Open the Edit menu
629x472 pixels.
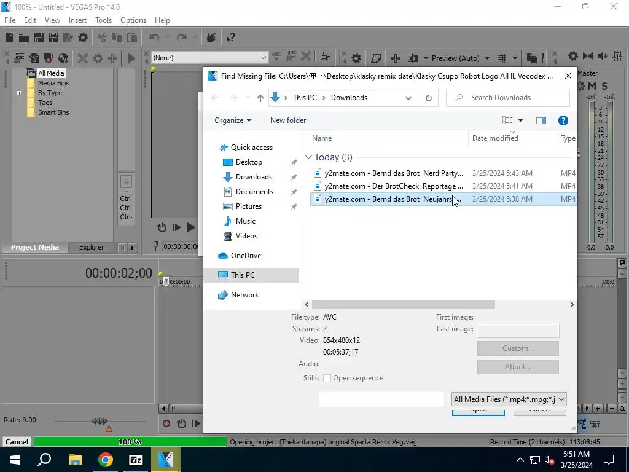[30, 20]
